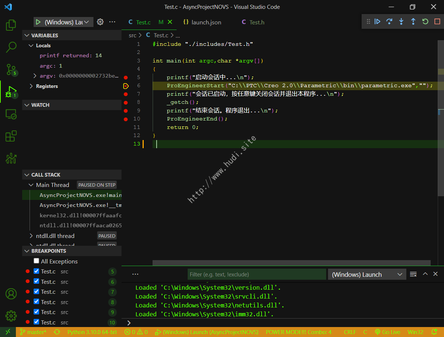
Task: Open launch.json via debug gear icon
Action: [x=100, y=22]
